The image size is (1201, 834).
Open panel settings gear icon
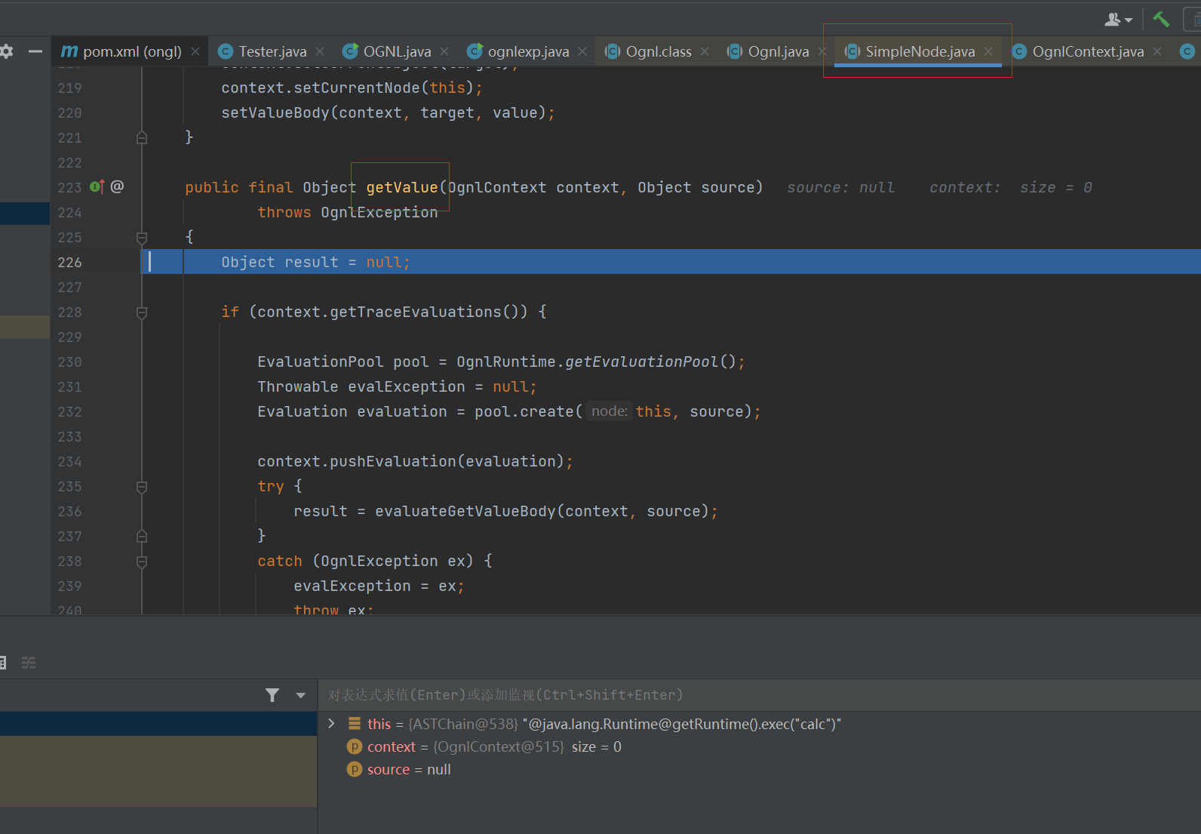coord(7,51)
